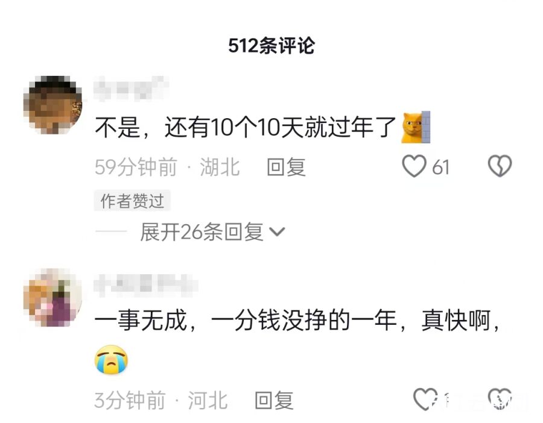Image resolution: width=543 pixels, height=423 pixels.
Task: Reply to the Hubei comment via 回复
Action: pos(286,167)
